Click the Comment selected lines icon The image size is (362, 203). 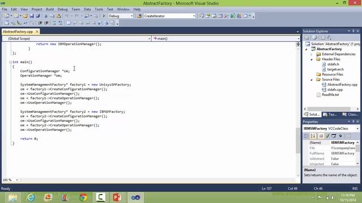coord(54,23)
